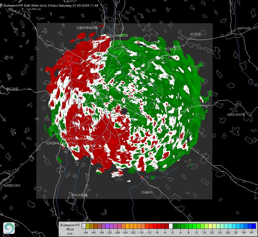Click the 16 value on the scale
This screenshot has width=258, height=237.
tap(204, 233)
